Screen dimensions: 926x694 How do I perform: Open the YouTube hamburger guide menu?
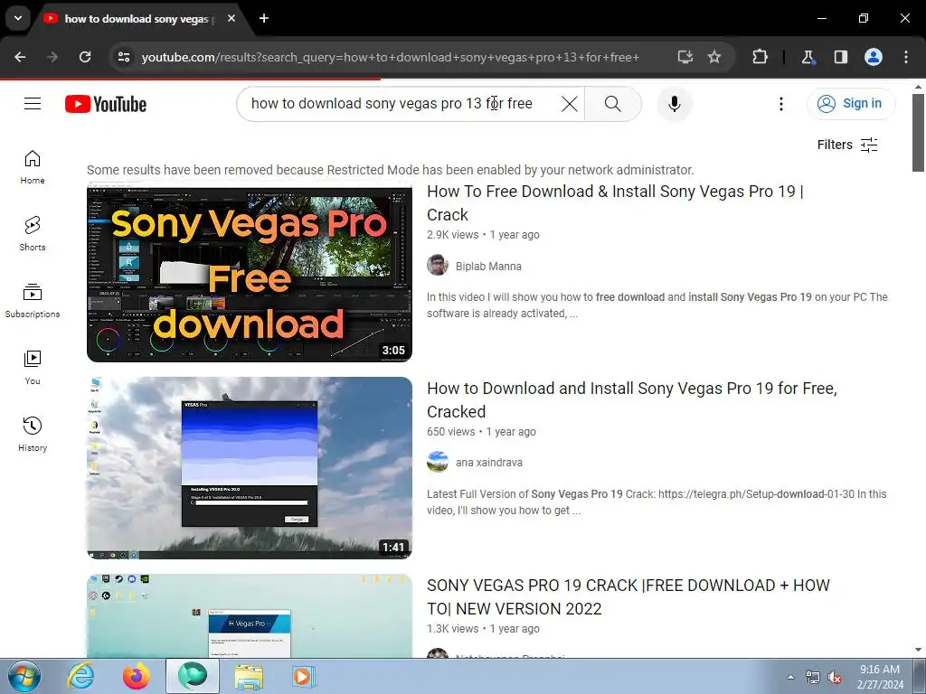tap(33, 104)
